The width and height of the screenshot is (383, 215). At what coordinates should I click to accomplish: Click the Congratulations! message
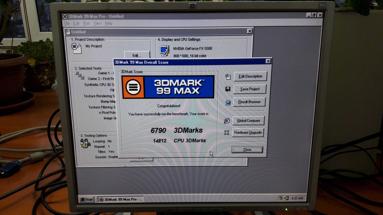tap(169, 106)
